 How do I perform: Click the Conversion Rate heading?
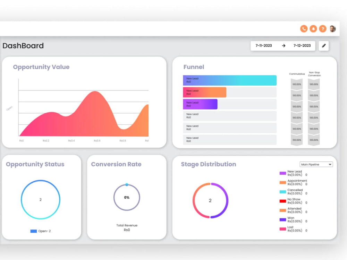pos(116,164)
